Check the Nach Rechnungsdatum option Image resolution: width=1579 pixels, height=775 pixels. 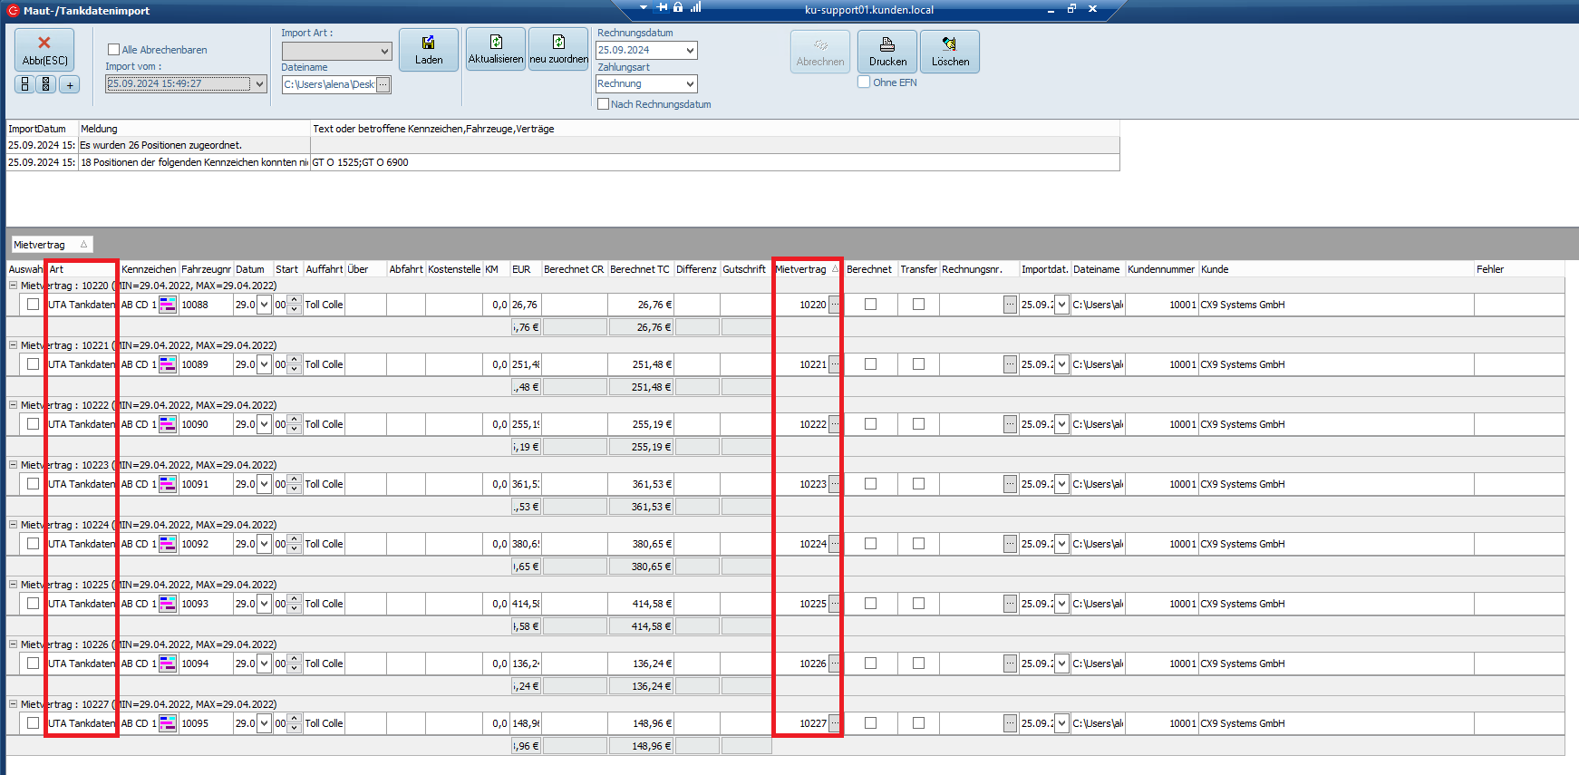click(x=604, y=104)
